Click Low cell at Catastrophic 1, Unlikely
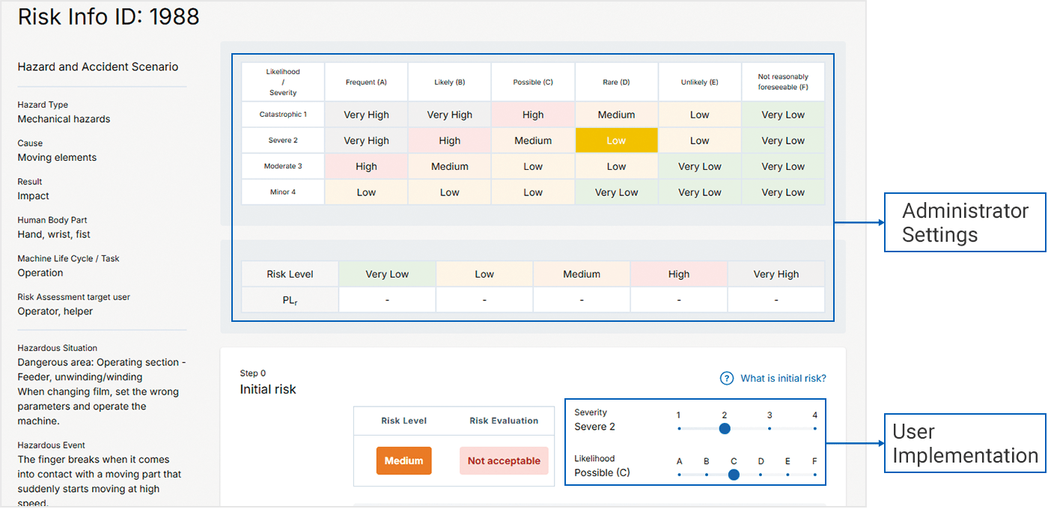Image resolution: width=1048 pixels, height=509 pixels. [700, 115]
